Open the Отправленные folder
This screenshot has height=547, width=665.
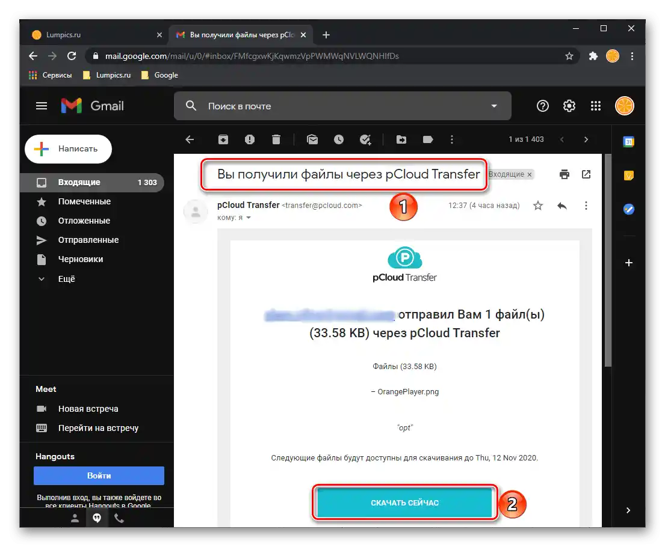[88, 240]
